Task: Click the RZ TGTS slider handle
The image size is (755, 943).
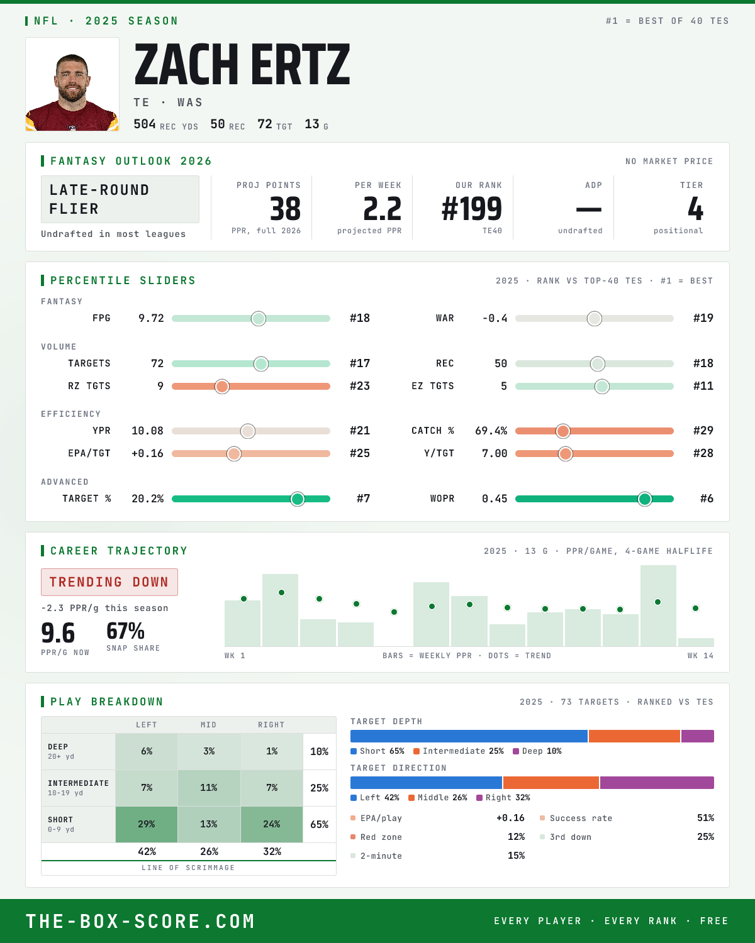Action: coord(221,387)
